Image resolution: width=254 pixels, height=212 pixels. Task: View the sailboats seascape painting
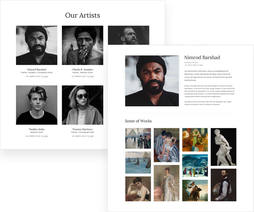click(x=138, y=162)
